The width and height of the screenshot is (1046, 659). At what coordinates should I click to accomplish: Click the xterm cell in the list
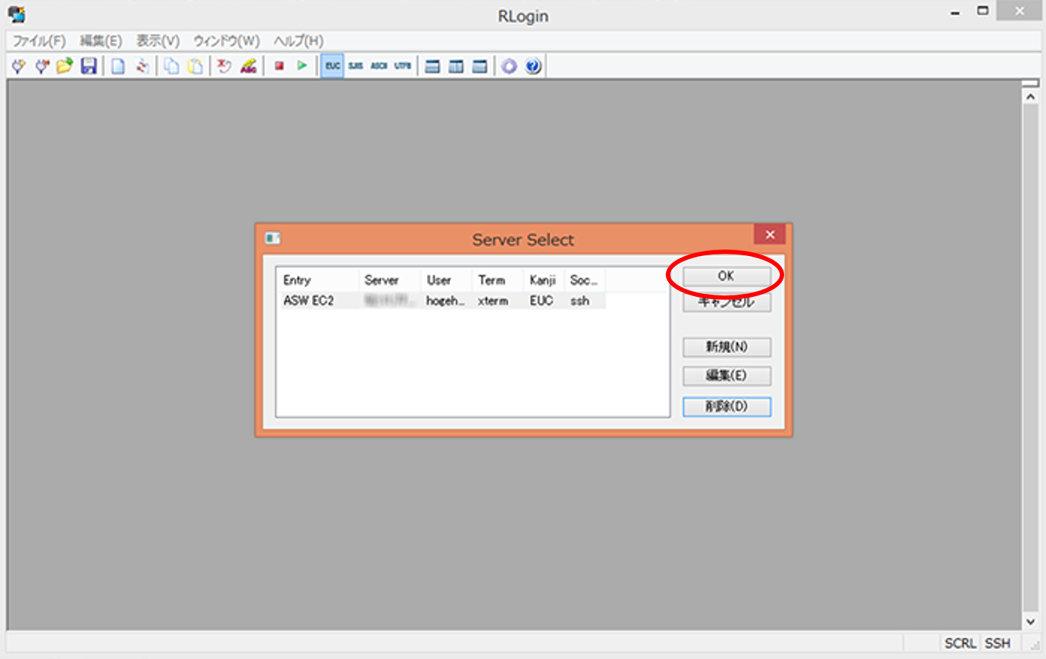[x=493, y=301]
